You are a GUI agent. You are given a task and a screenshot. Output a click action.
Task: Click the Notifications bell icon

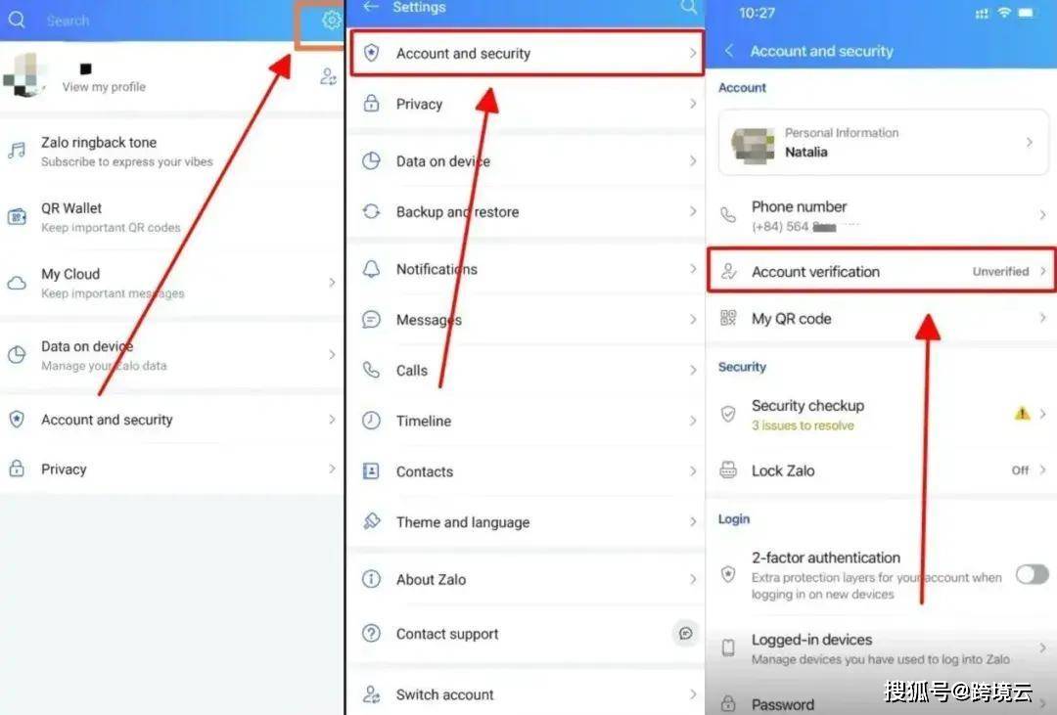point(372,269)
